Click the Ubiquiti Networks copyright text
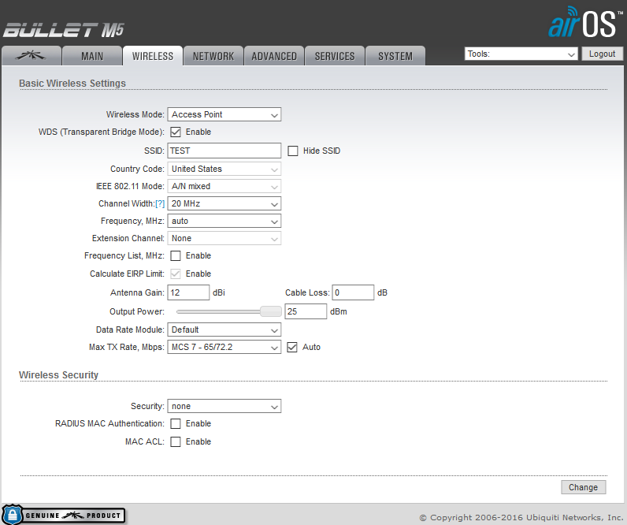Viewport: 627px width, 525px height. click(521, 517)
